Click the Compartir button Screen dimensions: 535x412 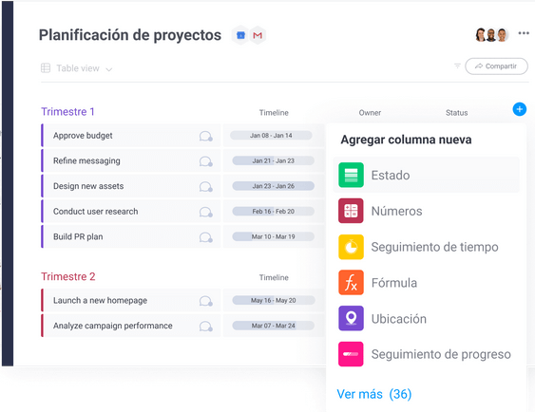point(496,66)
